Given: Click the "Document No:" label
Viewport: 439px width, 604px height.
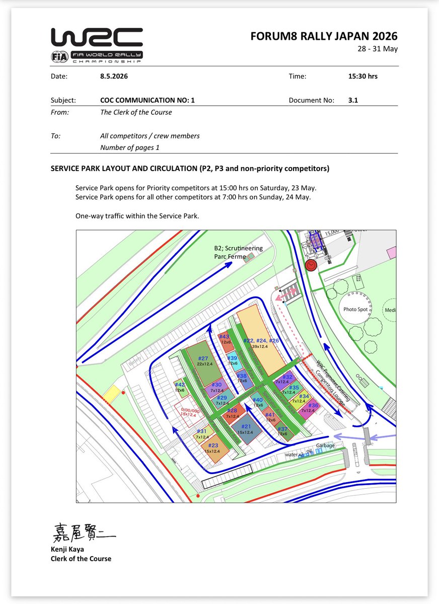Looking at the screenshot, I should coord(312,100).
